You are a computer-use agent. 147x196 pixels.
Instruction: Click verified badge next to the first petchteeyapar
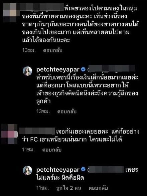click(83, 69)
